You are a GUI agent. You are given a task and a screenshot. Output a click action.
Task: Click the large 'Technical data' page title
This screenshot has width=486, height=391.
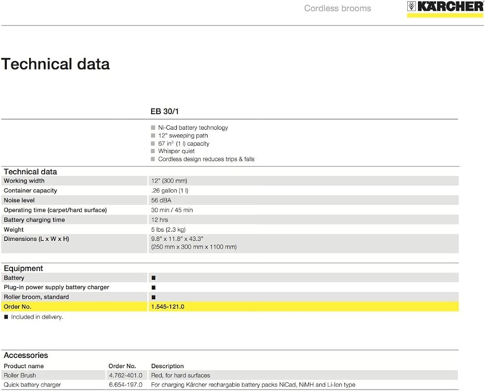[x=55, y=64]
